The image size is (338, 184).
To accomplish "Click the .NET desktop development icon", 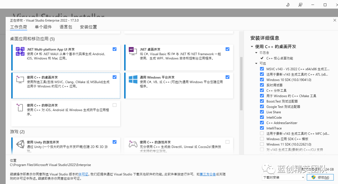I will click(133, 51).
